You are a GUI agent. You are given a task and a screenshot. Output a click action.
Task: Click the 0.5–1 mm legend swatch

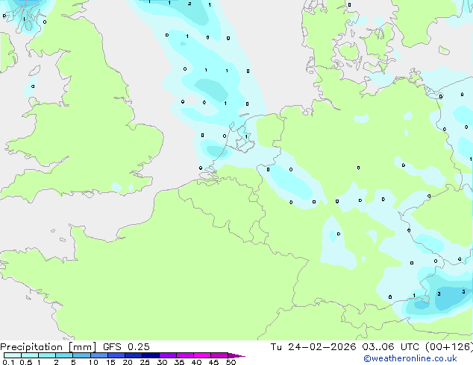(x=30, y=355)
